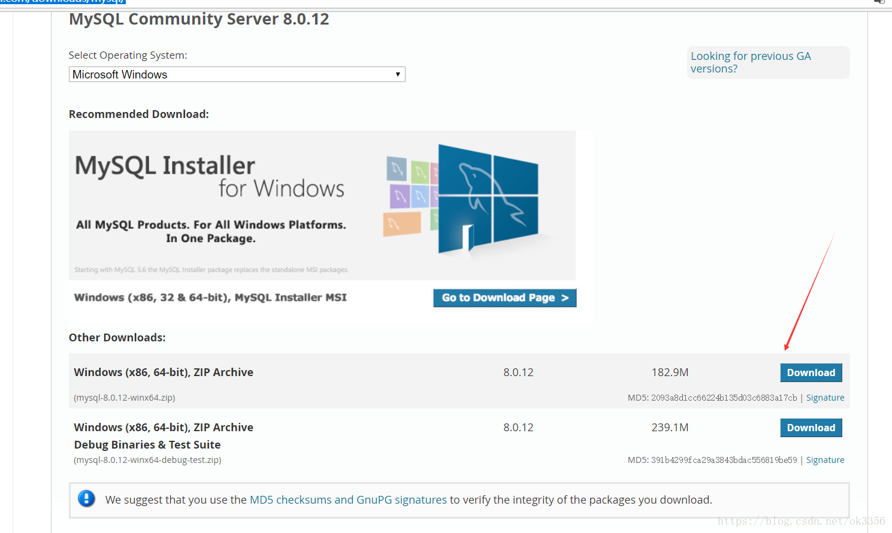Select 'Recommended Download:' heading text
The image size is (892, 533).
pos(139,114)
